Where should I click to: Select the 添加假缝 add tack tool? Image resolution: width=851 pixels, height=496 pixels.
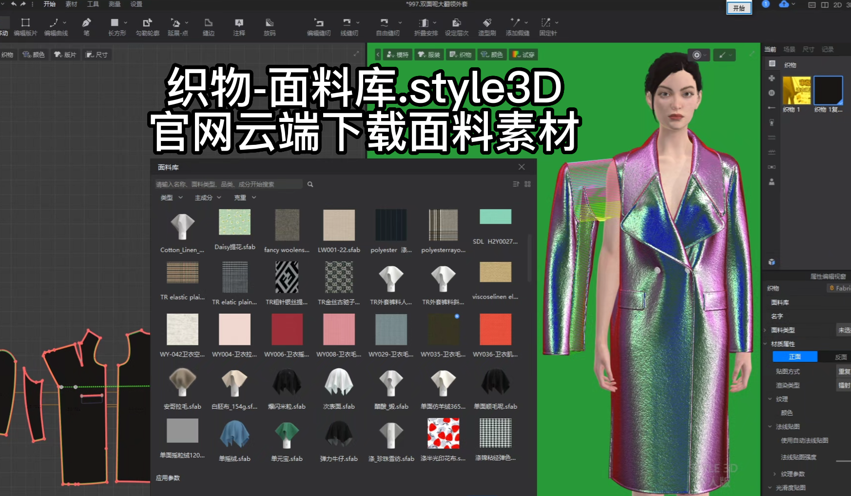[x=518, y=27]
